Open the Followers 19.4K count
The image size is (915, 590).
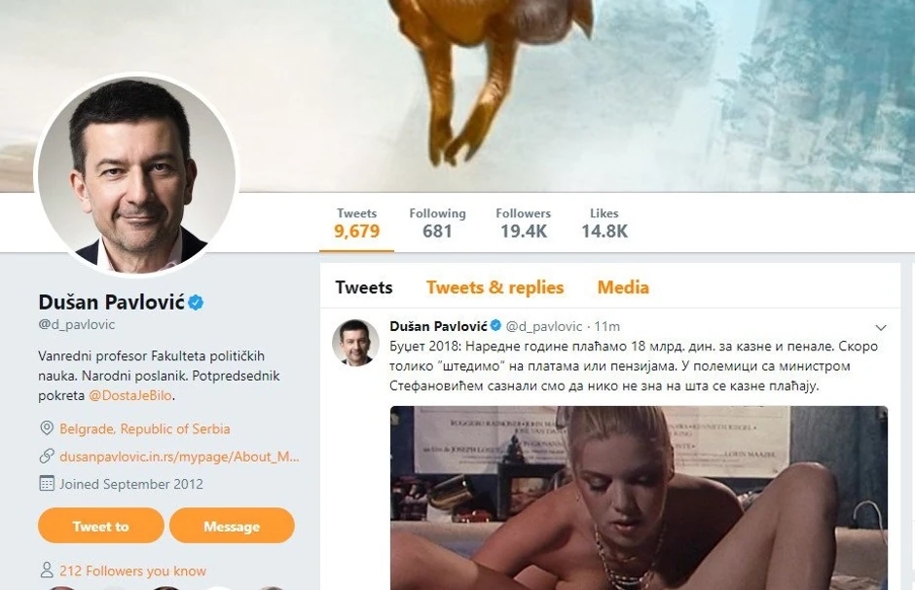click(523, 223)
